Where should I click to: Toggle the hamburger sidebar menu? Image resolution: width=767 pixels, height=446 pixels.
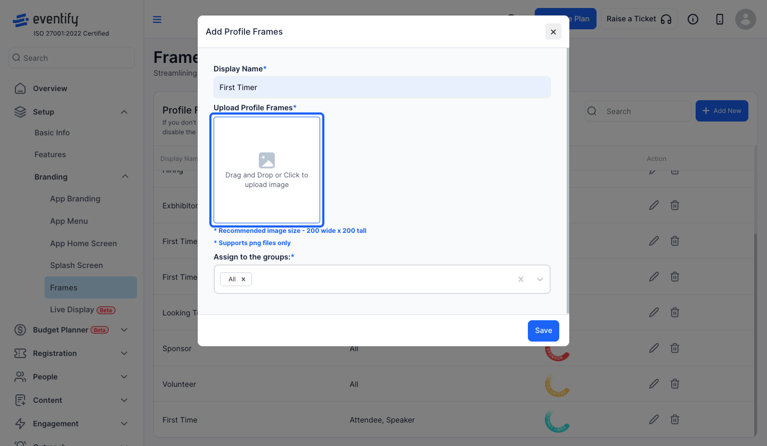tap(157, 20)
